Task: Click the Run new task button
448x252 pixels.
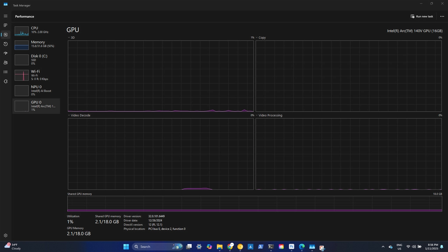Action: point(422,16)
